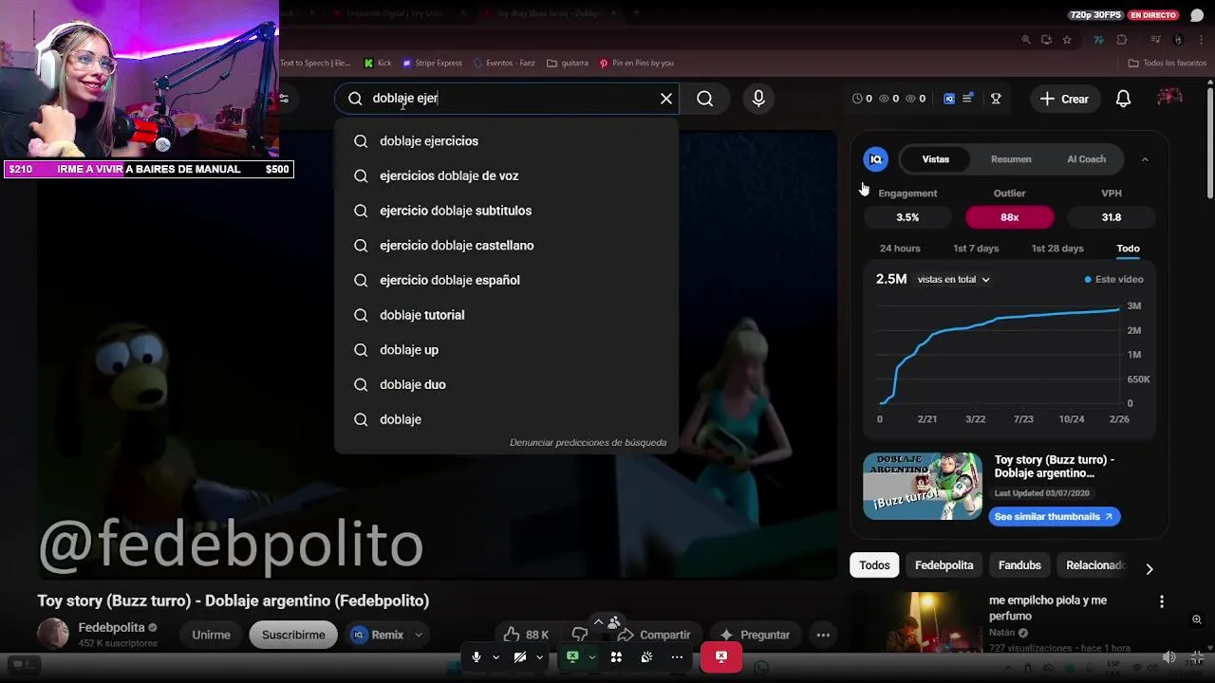This screenshot has height=683, width=1215.
Task: Open screen-share options arrow in call toolbar
Action: 592,656
